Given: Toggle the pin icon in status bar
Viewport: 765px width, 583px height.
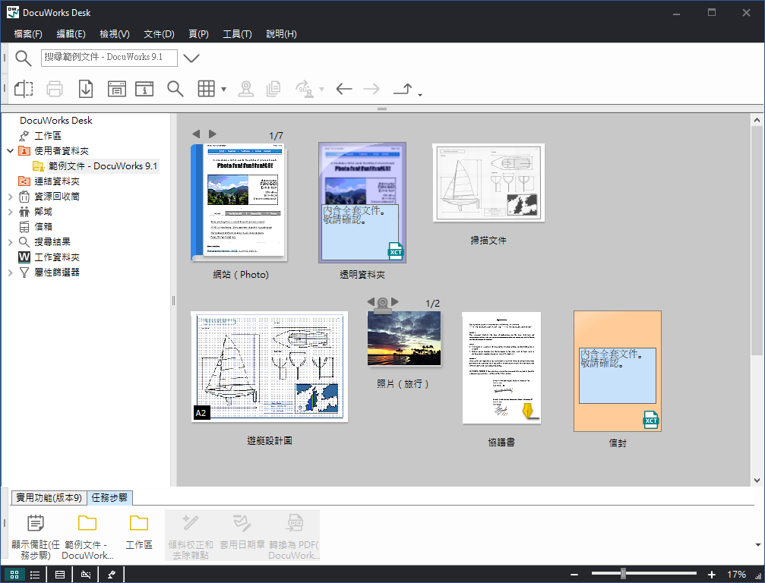Looking at the screenshot, I should point(111,575).
